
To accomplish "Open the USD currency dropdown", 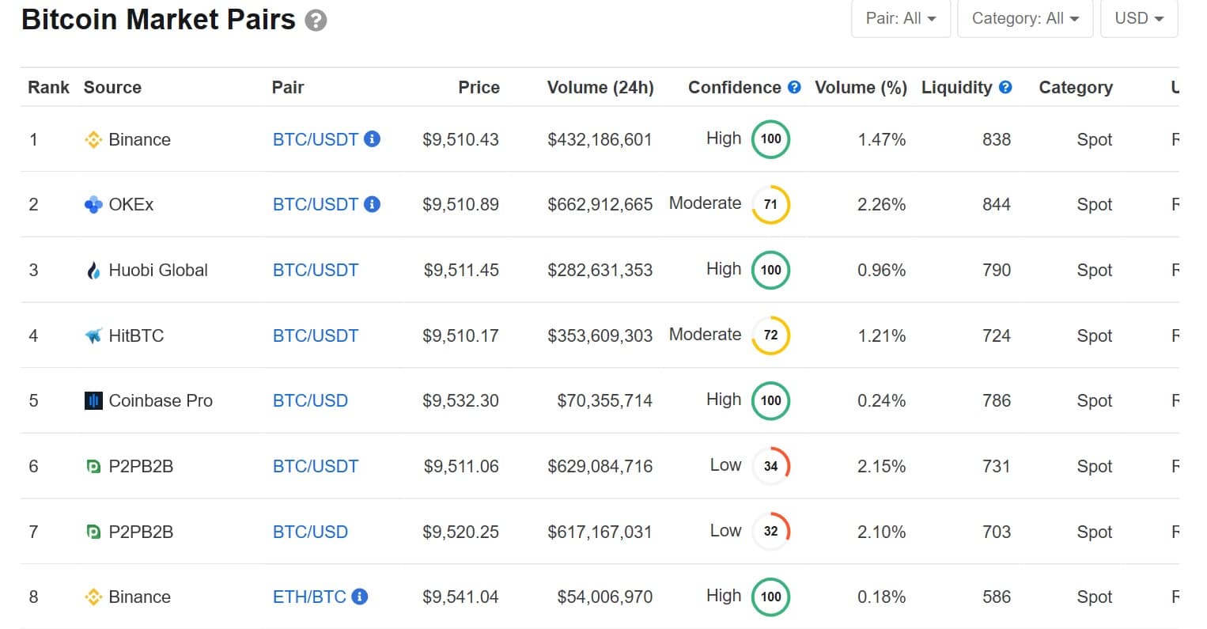I will tap(1139, 18).
